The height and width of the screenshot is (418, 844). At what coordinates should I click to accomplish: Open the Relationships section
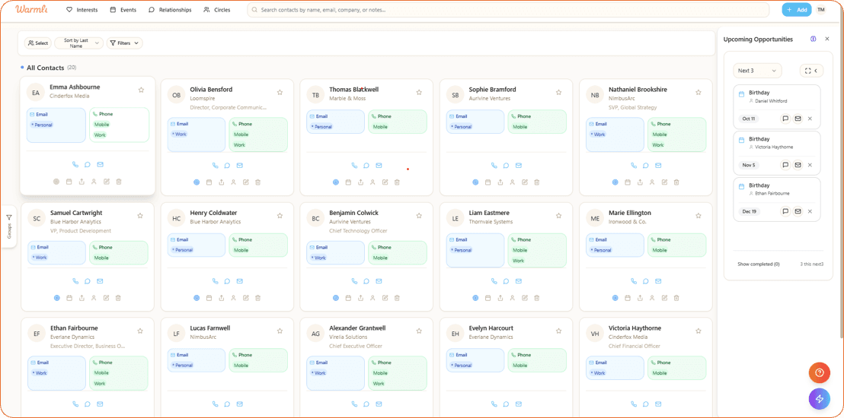pos(170,10)
